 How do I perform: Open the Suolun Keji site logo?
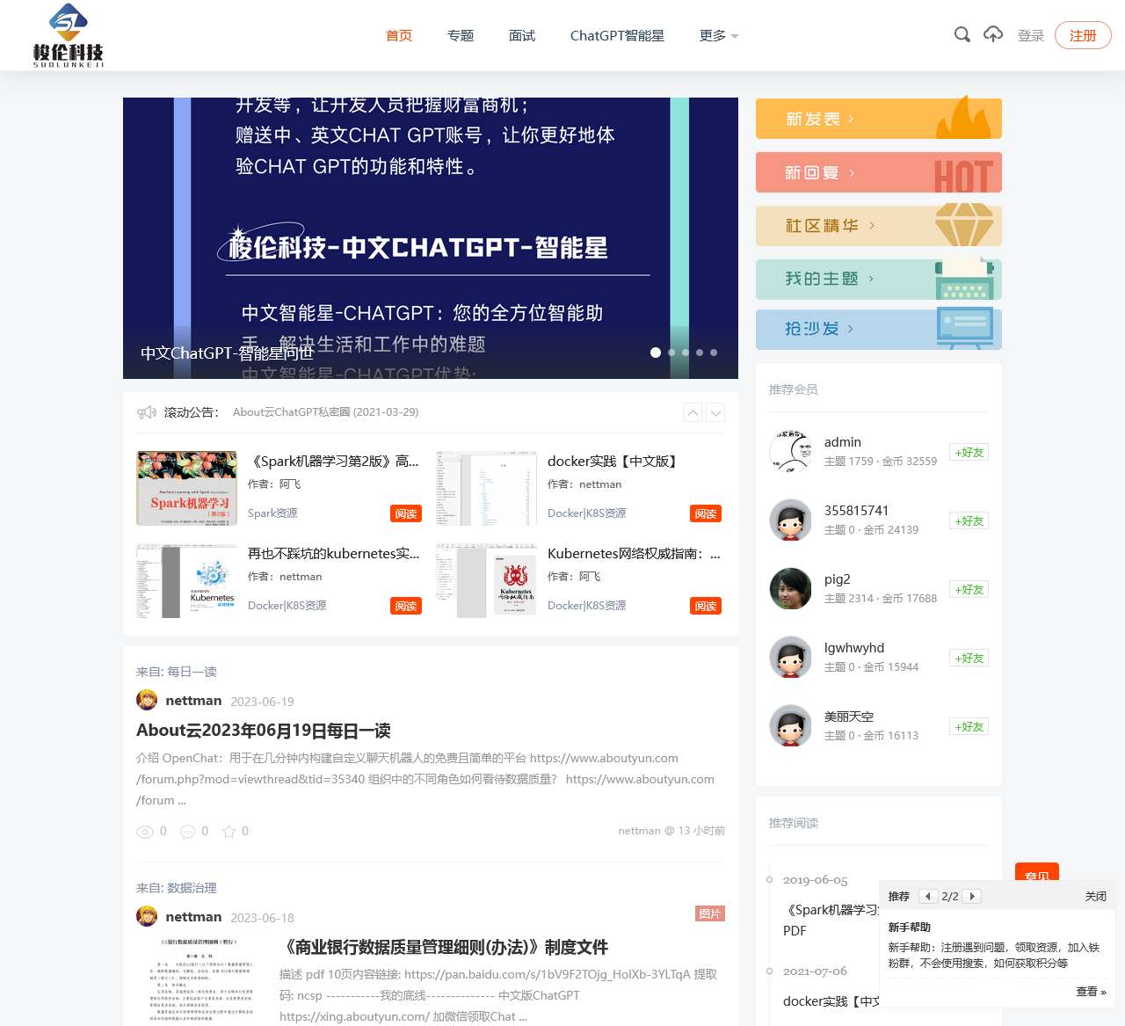click(69, 35)
